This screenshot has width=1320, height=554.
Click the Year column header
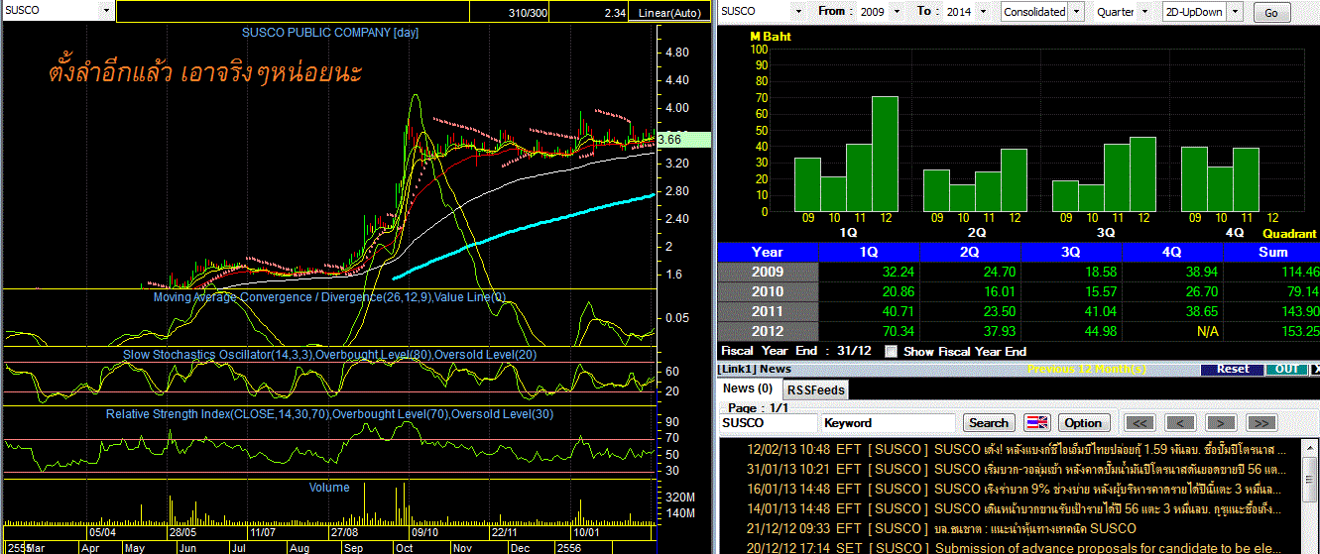768,252
